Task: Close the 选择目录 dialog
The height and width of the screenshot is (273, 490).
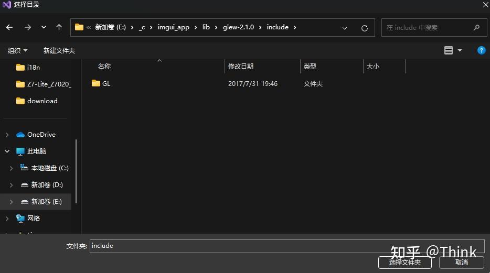Action: (x=486, y=5)
